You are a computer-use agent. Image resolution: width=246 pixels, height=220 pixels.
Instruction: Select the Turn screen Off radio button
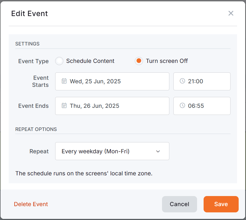139,61
